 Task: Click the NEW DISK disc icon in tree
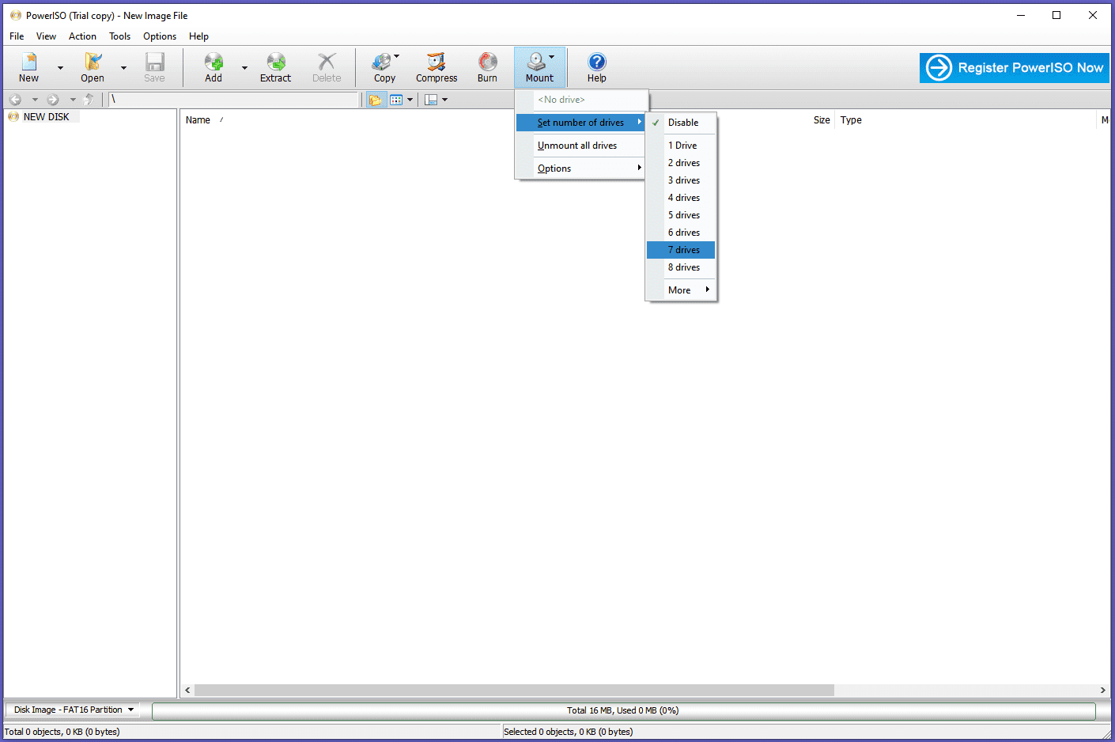click(x=13, y=116)
